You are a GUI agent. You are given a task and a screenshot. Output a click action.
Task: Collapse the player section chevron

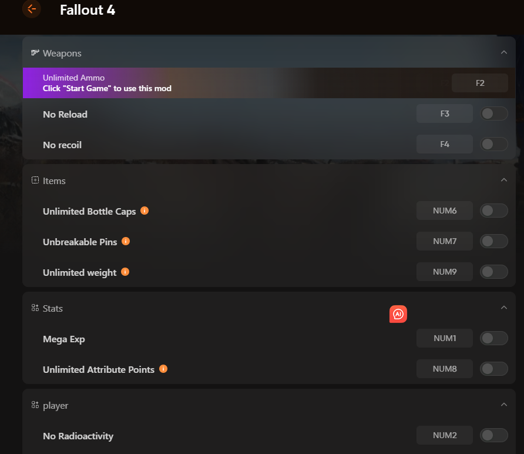click(504, 405)
